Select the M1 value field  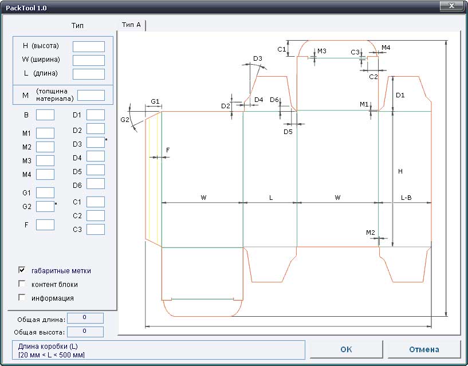click(45, 133)
